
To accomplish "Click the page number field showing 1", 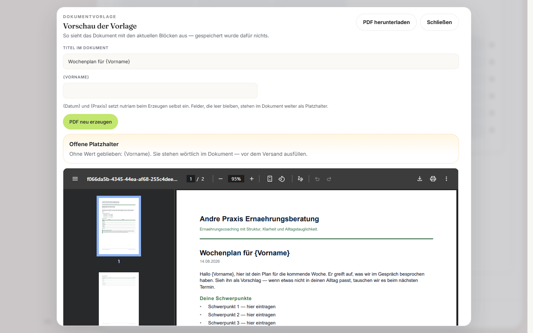I will coord(191,179).
